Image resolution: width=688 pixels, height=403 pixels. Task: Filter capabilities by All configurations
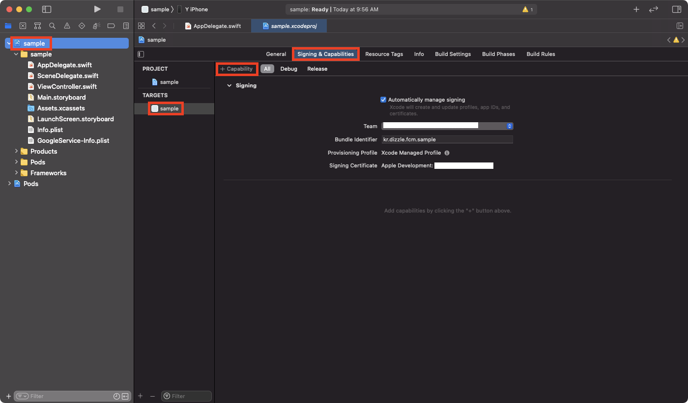tap(267, 69)
